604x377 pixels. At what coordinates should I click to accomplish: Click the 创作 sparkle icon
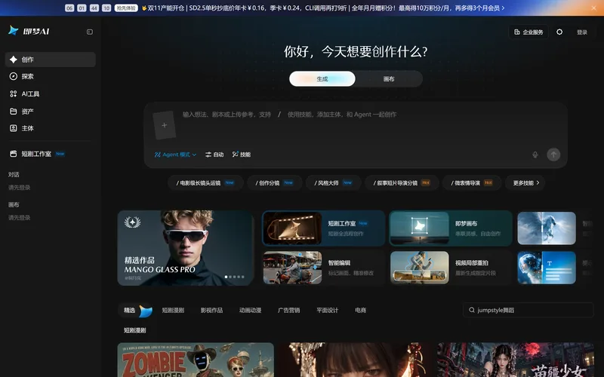click(x=14, y=60)
